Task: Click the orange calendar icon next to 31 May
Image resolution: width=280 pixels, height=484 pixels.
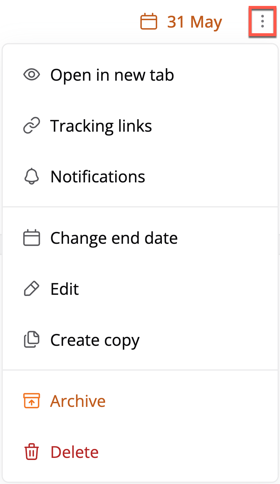Action: point(149,21)
